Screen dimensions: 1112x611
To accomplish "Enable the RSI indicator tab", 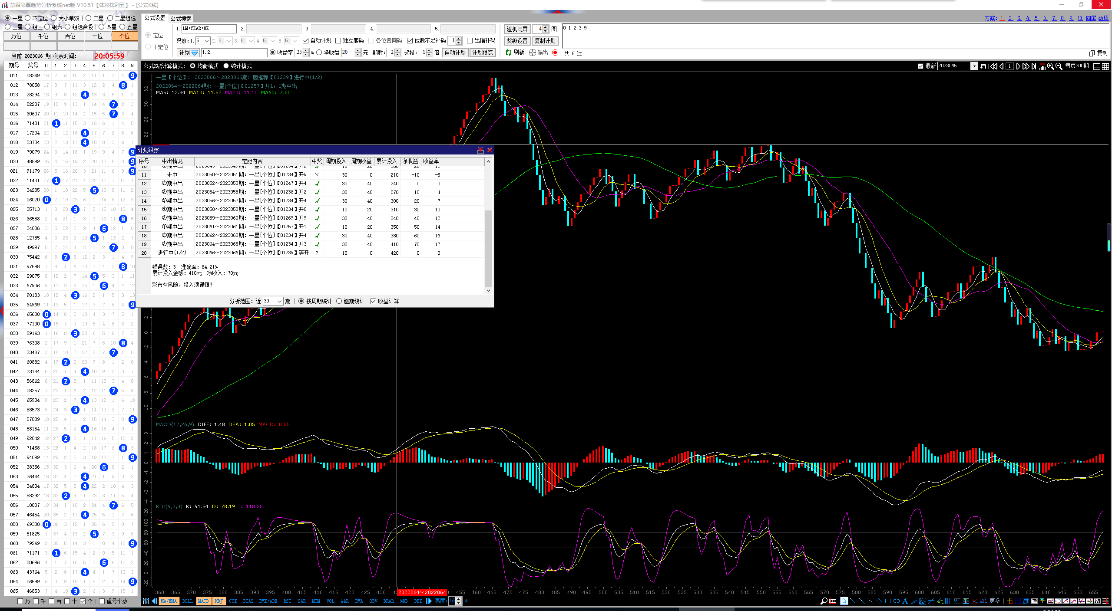I will [x=287, y=601].
